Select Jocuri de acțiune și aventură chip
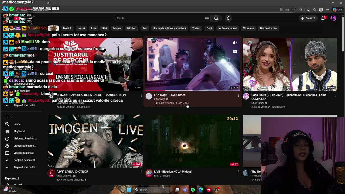345x194 pixels. point(170,28)
